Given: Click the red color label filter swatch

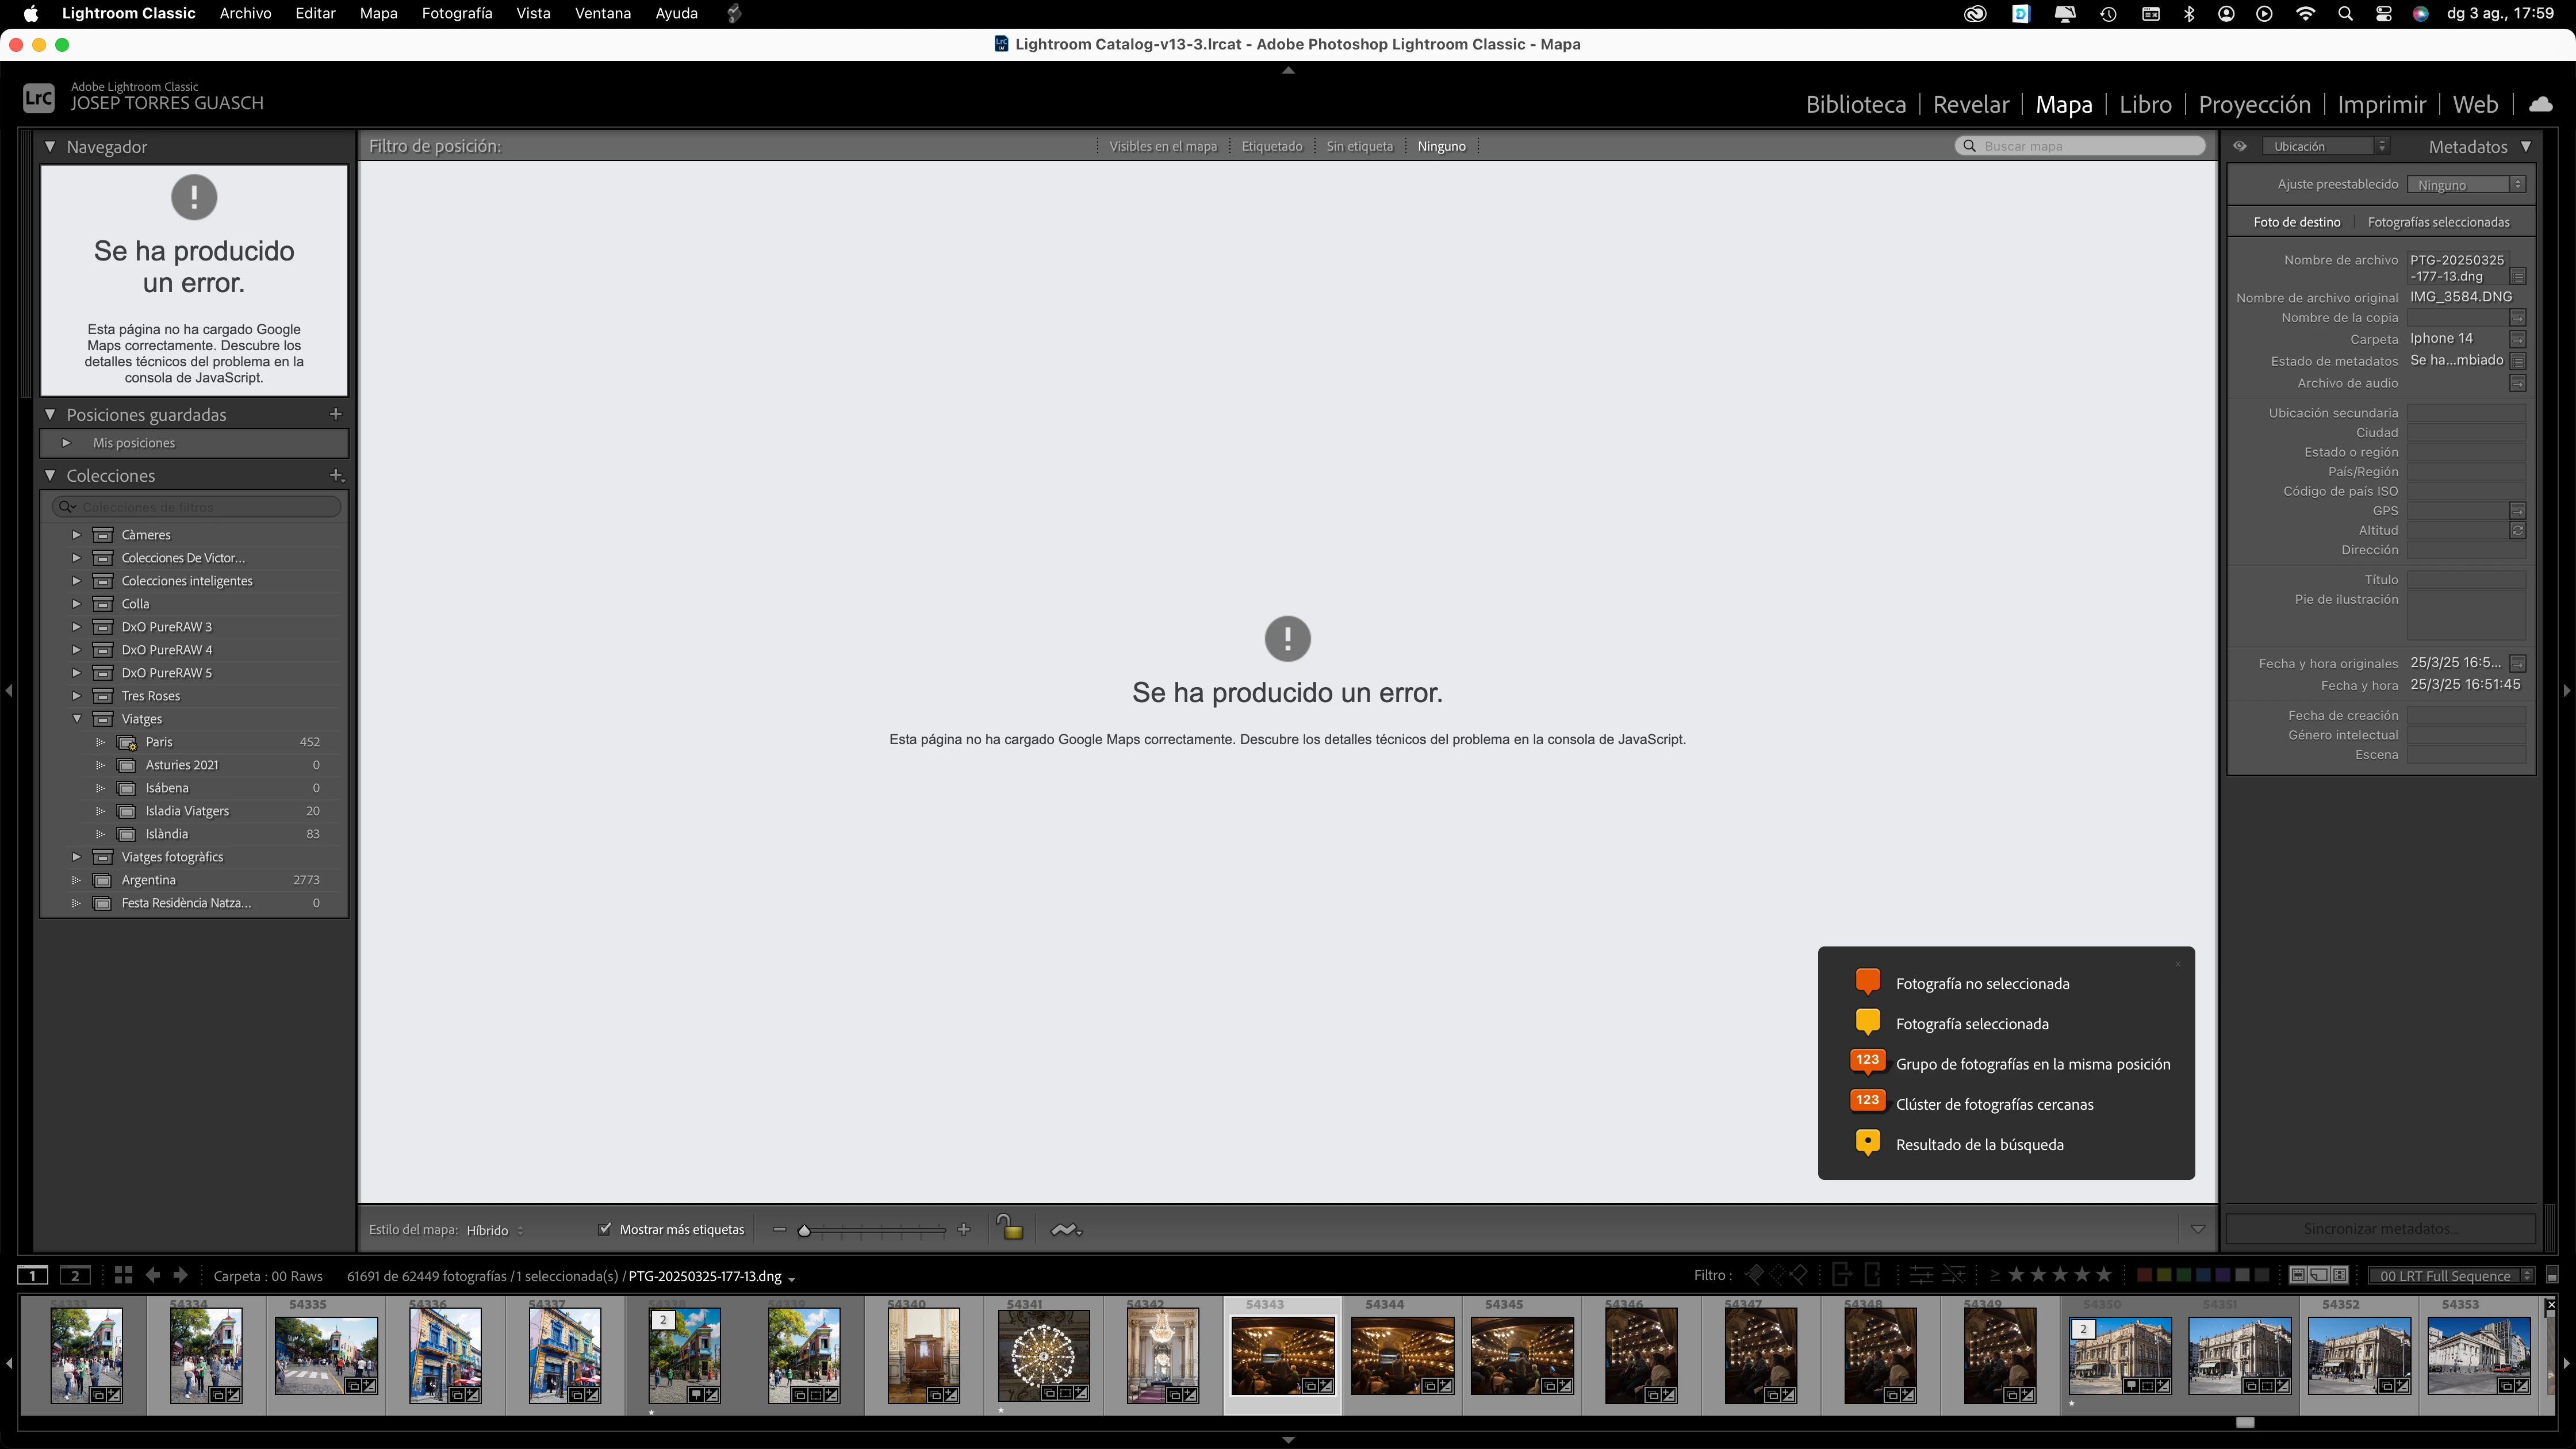Looking at the screenshot, I should click(2144, 1275).
